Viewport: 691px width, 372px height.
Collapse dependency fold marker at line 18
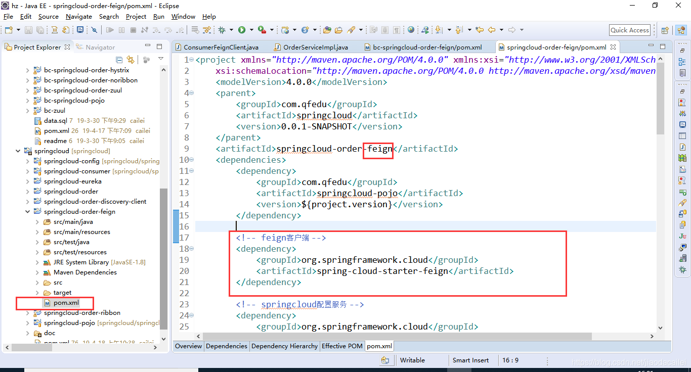click(x=192, y=249)
